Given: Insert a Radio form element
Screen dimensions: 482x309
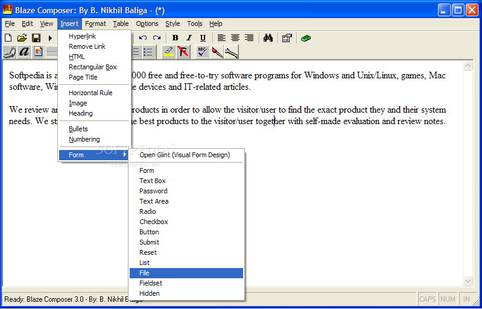Looking at the screenshot, I should 186,211.
